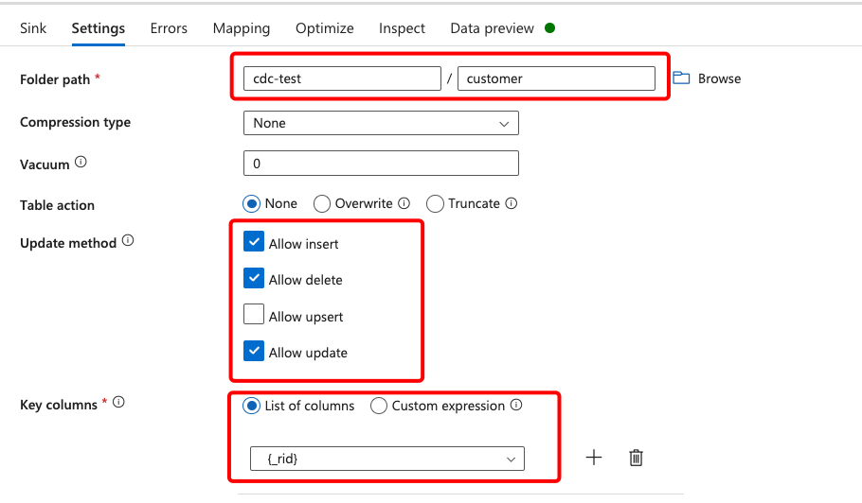Screen dimensions: 862x503
Task: Open the Compression type dropdown
Action: click(x=381, y=123)
